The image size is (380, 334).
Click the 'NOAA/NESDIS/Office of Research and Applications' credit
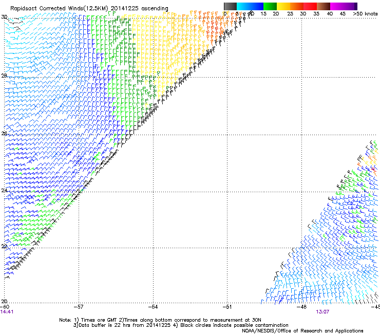point(302,331)
